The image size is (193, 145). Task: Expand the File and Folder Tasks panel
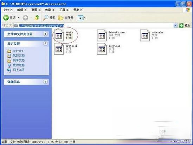tap(45, 34)
